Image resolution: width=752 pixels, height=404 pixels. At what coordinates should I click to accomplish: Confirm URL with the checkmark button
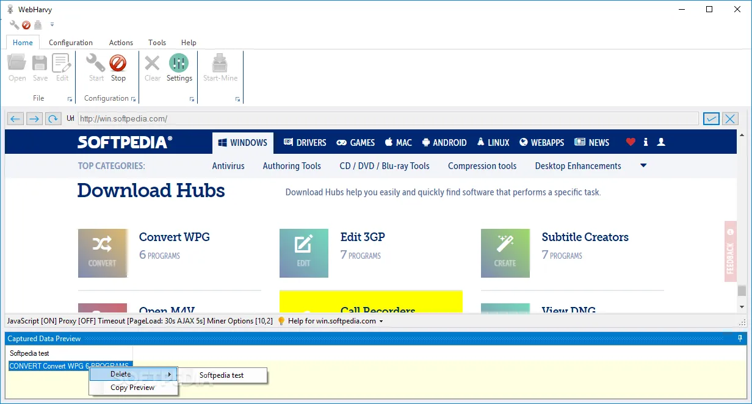[711, 118]
